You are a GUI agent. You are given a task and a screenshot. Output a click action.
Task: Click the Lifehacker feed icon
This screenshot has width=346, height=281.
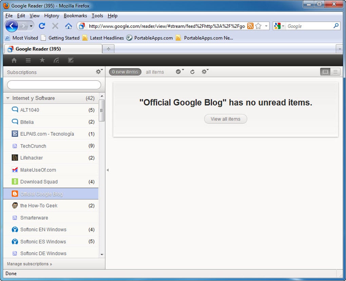pyautogui.click(x=15, y=157)
